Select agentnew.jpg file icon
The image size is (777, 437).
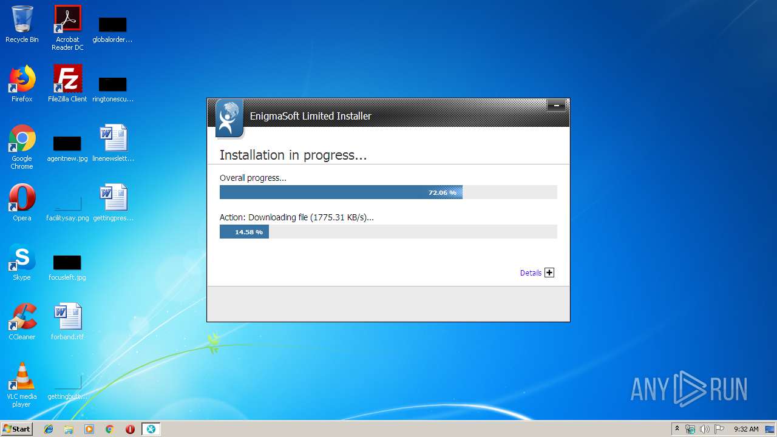coord(67,147)
